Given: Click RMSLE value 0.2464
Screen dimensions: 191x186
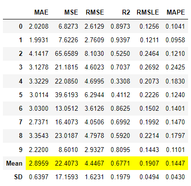Looking at the screenshot, I should (x=149, y=53).
